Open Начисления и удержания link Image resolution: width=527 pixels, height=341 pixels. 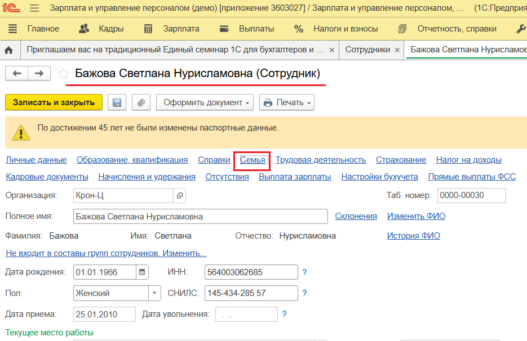pyautogui.click(x=147, y=177)
